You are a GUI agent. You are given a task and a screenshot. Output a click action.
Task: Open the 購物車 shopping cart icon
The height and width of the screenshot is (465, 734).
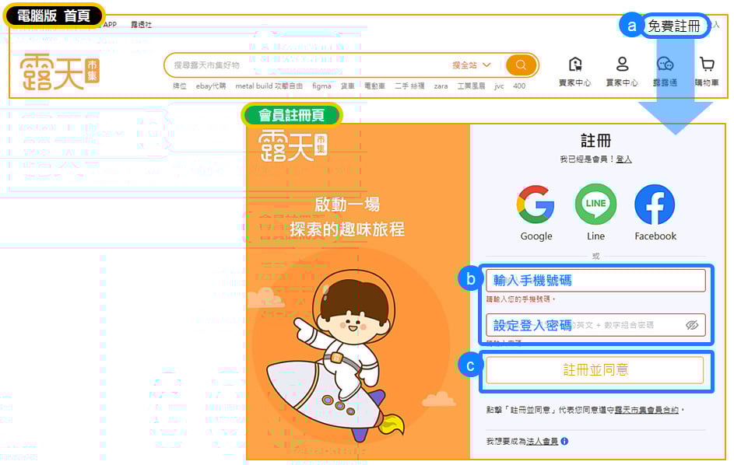click(707, 71)
